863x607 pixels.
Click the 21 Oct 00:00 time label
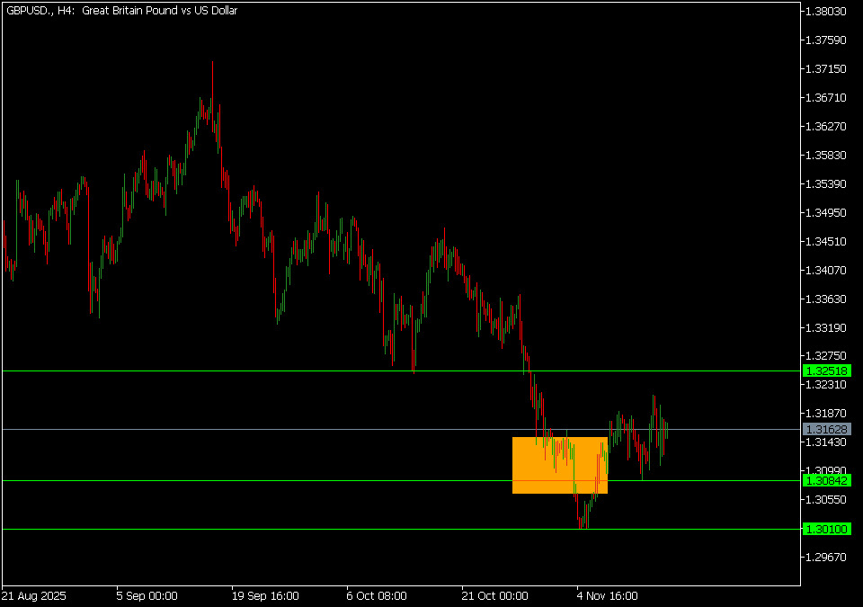pos(493,595)
